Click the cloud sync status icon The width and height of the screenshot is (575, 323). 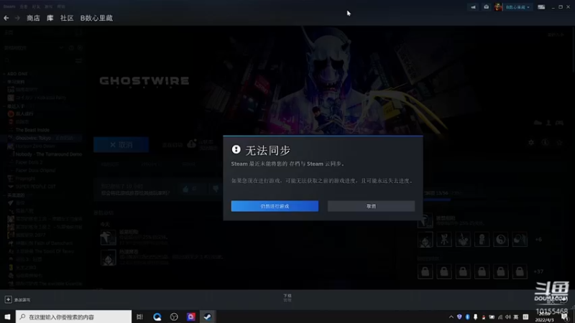click(192, 144)
